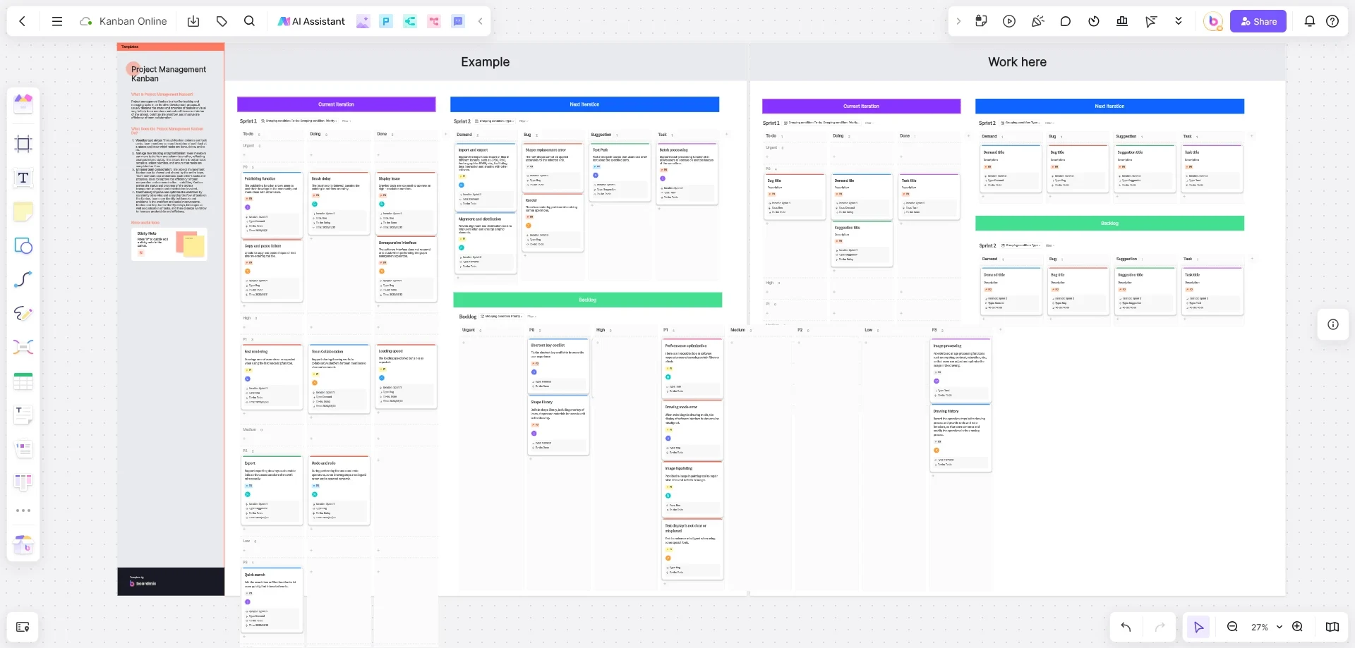Select the sticky note tool
This screenshot has width=1355, height=648.
point(23,212)
